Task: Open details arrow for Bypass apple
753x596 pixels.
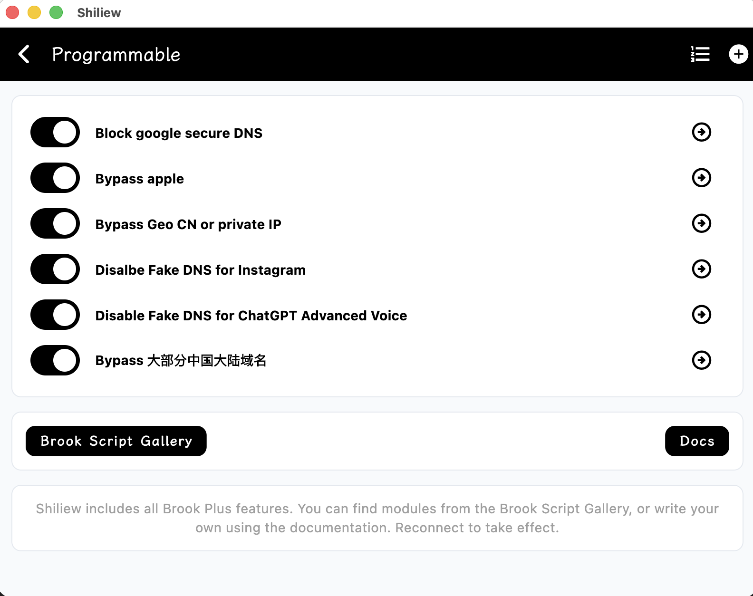Action: coord(701,178)
